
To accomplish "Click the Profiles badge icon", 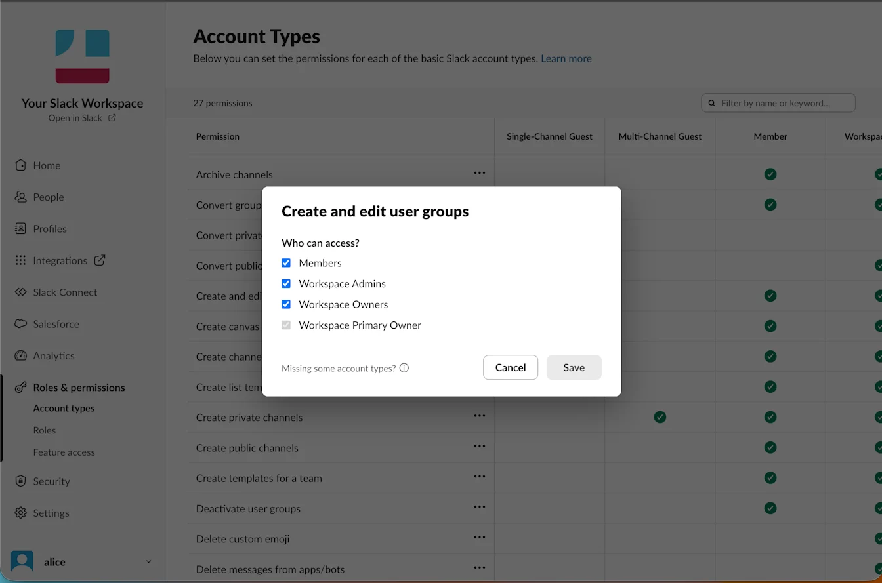I will click(21, 229).
